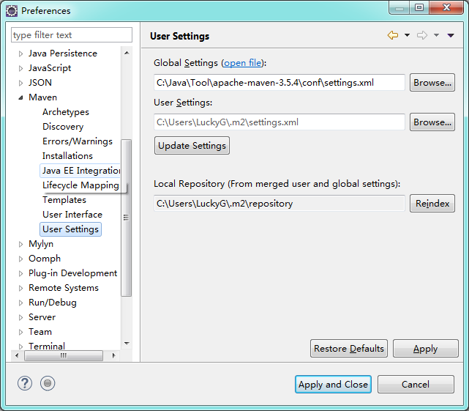Click Apply and Close

tap(333, 385)
